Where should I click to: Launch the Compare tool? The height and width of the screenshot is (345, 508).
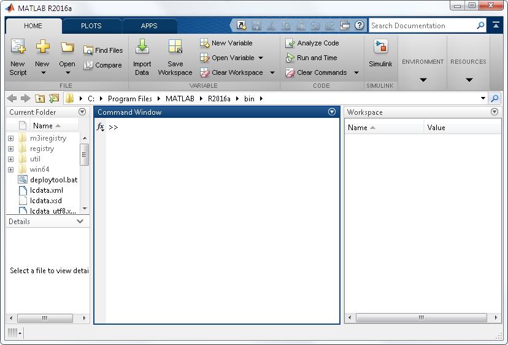click(102, 65)
